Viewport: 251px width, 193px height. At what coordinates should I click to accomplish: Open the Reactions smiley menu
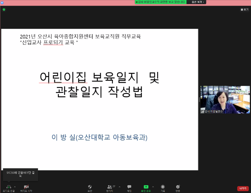click(x=178, y=187)
